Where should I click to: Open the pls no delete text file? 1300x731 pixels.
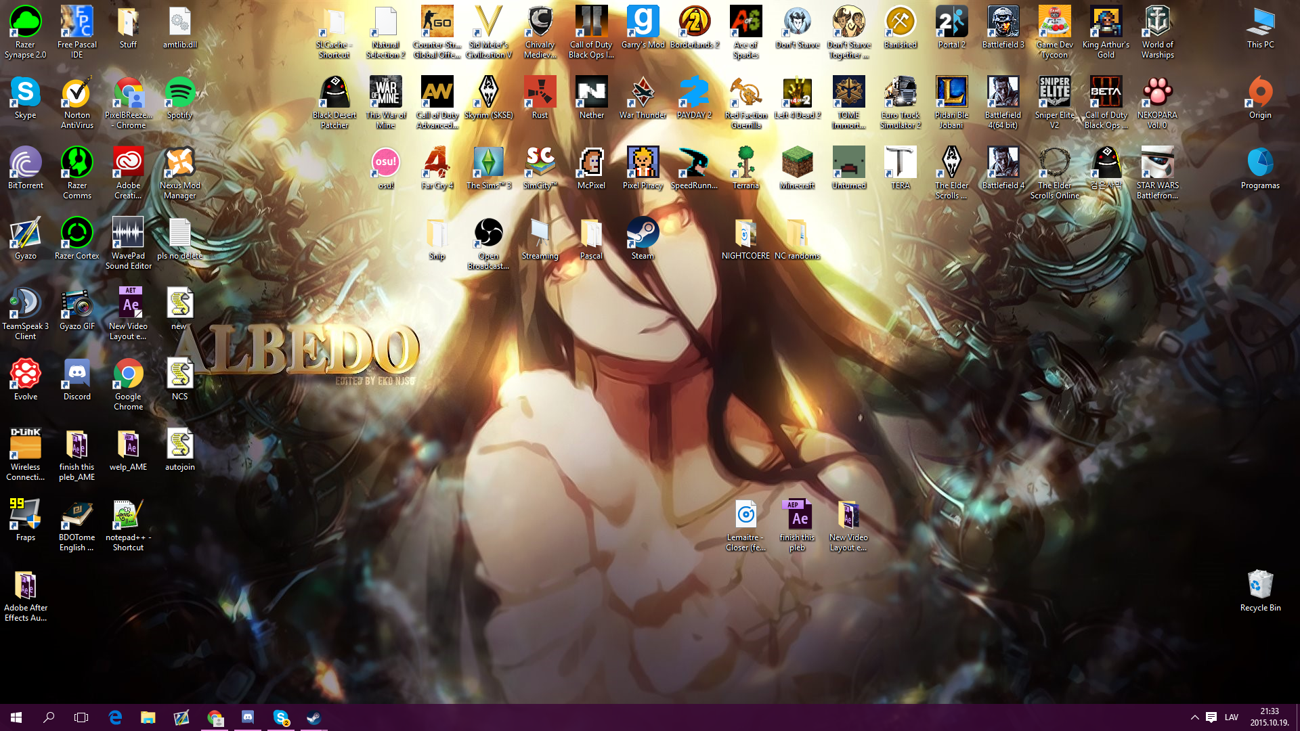click(x=179, y=238)
